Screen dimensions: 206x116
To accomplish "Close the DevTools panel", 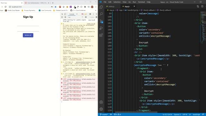I will tap(97, 14).
